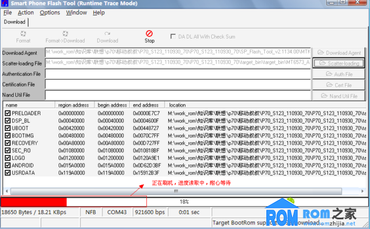The image size is (370, 229).
Task: Click the scroll right arrow of partition list
Action: coord(363,191)
